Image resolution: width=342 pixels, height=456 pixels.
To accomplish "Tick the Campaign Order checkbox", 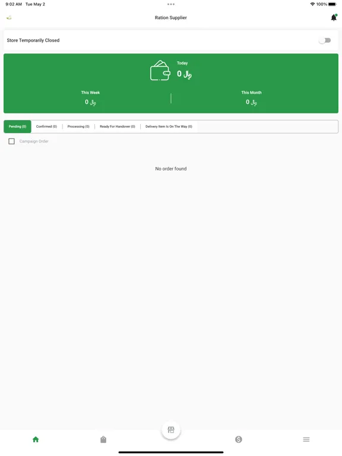I will point(12,141).
